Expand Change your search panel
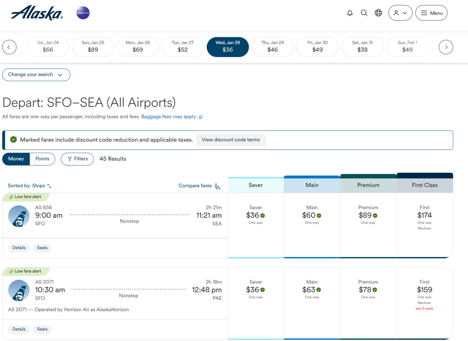Image resolution: width=468 pixels, height=341 pixels. 36,75
